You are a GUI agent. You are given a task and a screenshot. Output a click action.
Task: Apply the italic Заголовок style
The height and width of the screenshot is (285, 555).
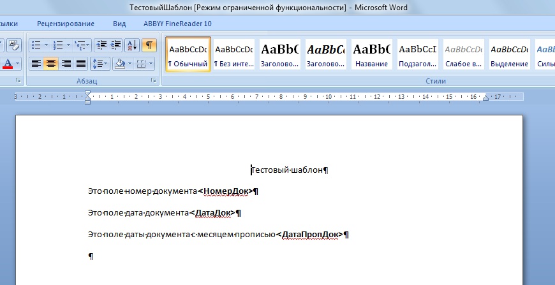[325, 54]
